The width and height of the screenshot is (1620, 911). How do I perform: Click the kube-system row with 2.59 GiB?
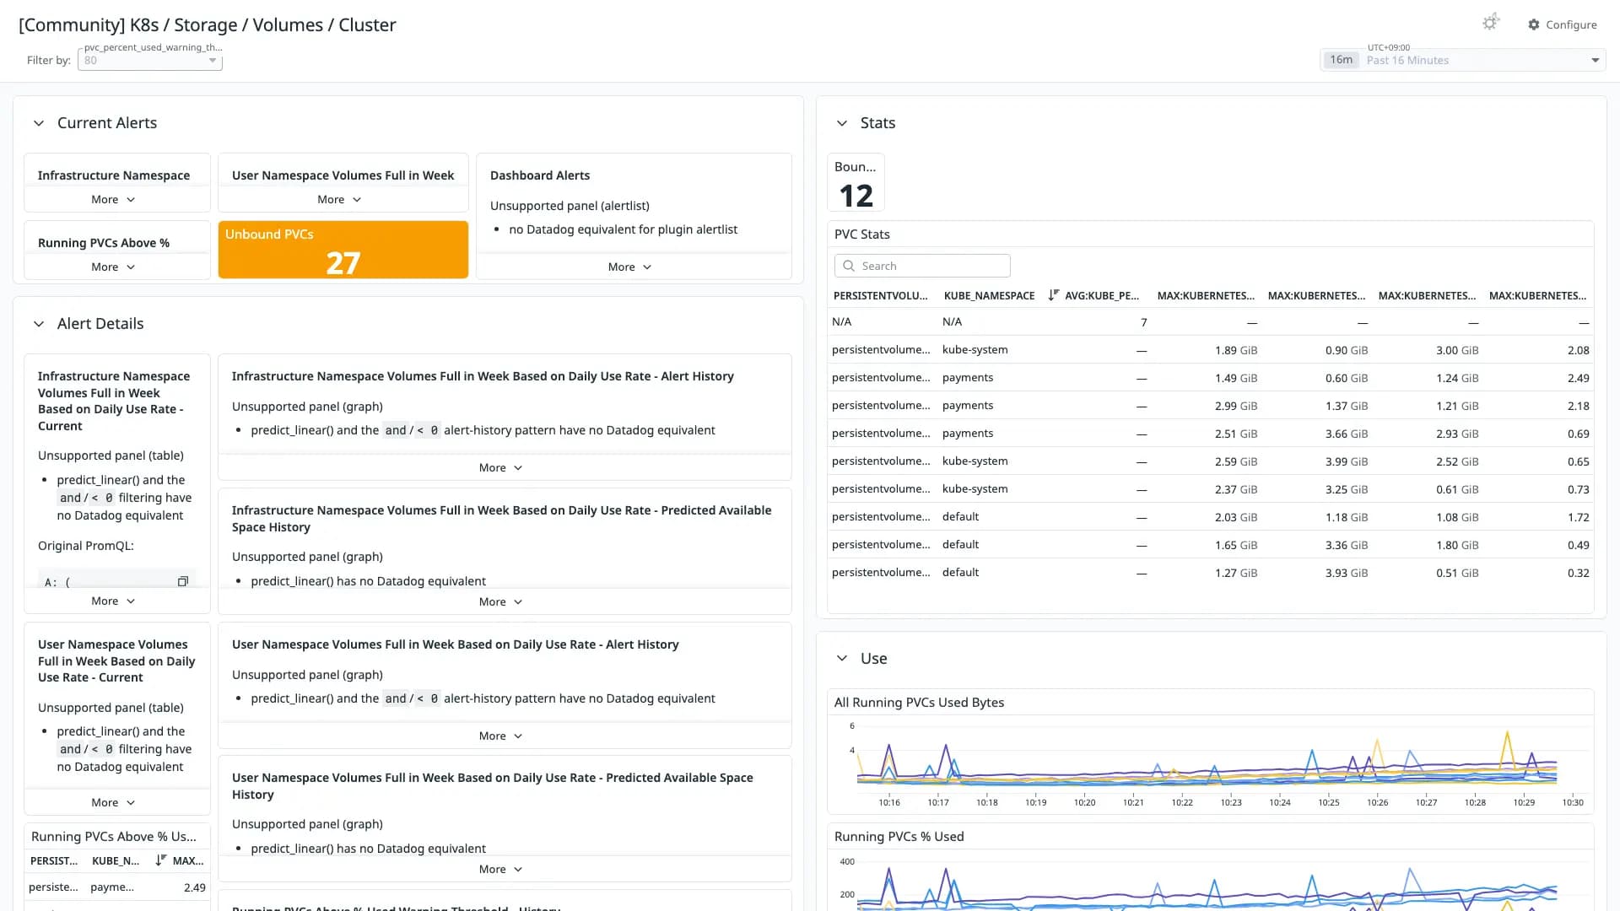(1210, 461)
